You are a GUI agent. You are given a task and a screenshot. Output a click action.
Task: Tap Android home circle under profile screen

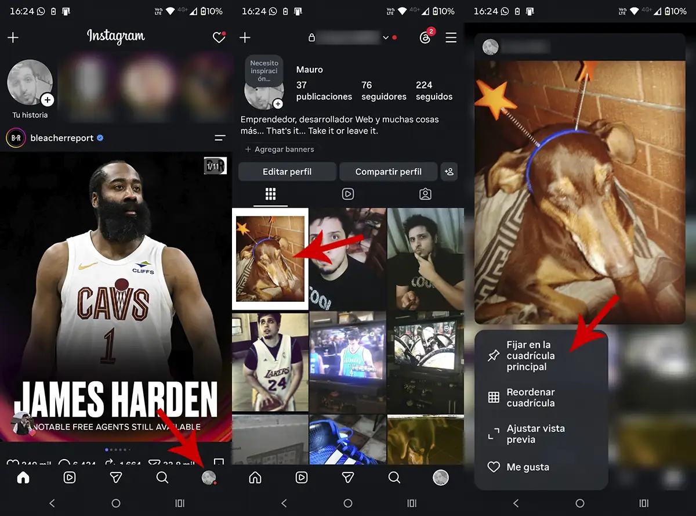click(x=348, y=503)
